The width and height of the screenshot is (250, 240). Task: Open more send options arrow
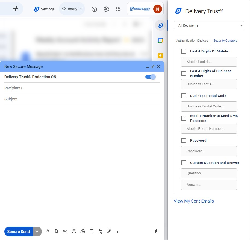click(37, 231)
